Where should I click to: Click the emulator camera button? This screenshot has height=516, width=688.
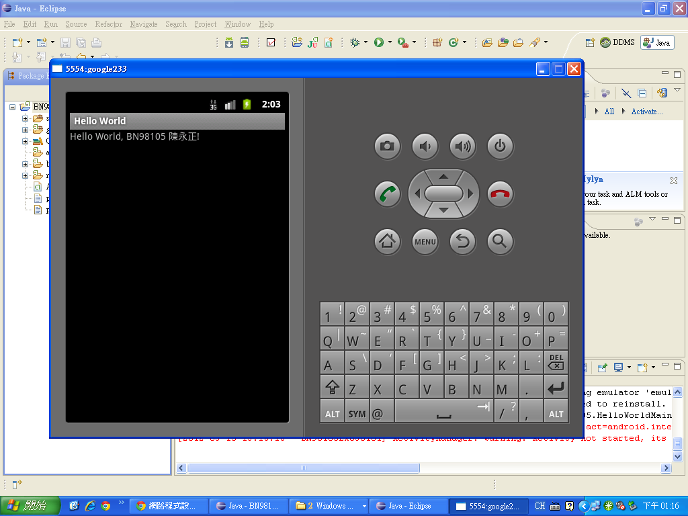[387, 146]
